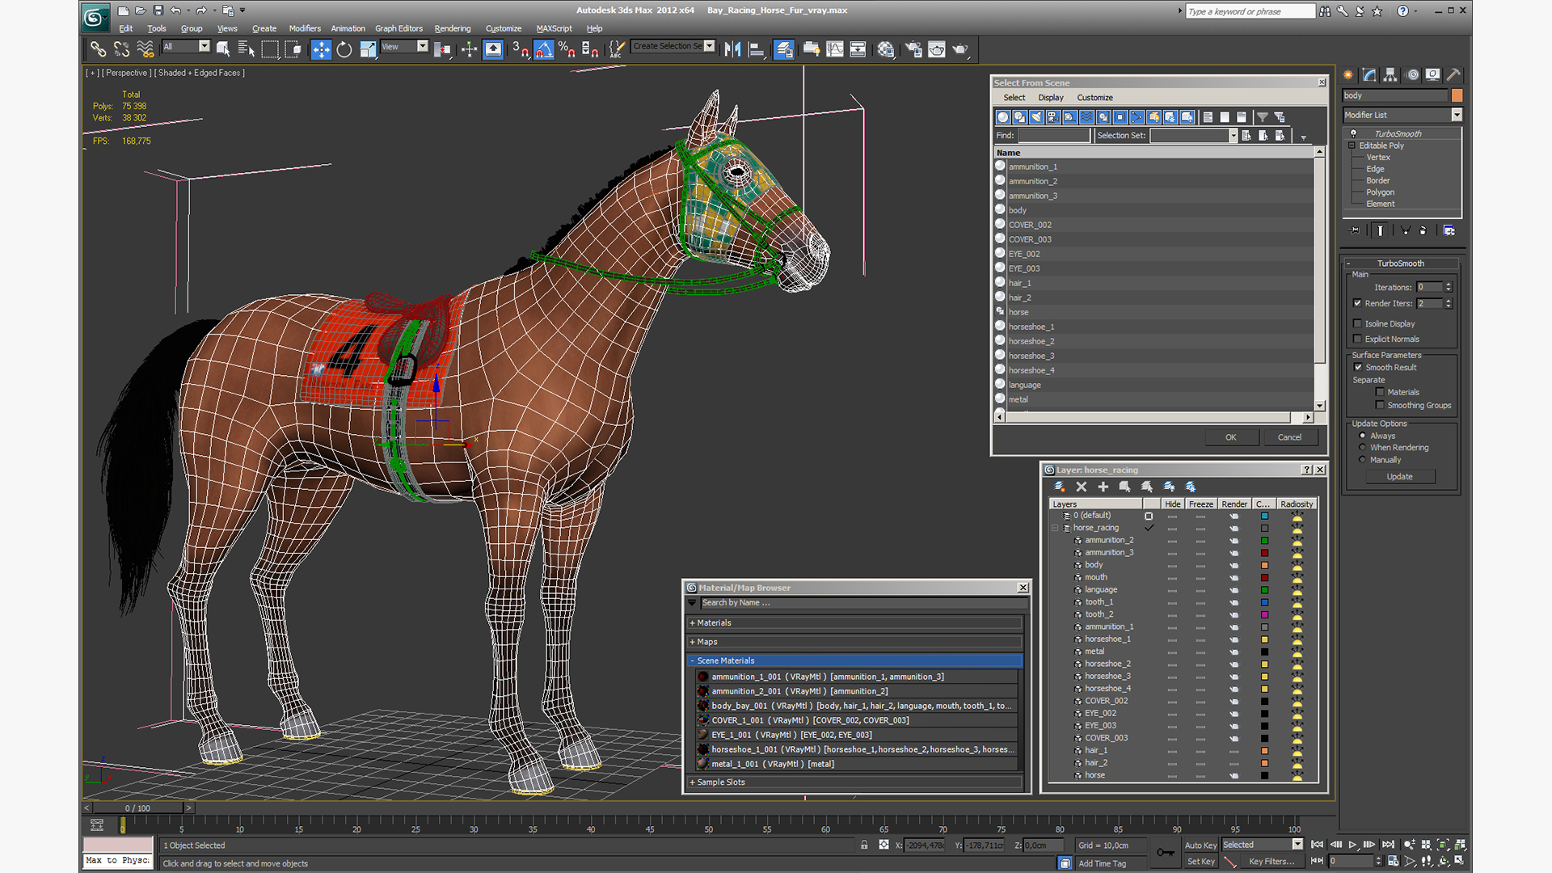Click the Auto Key button
This screenshot has width=1552, height=873.
click(x=1200, y=846)
